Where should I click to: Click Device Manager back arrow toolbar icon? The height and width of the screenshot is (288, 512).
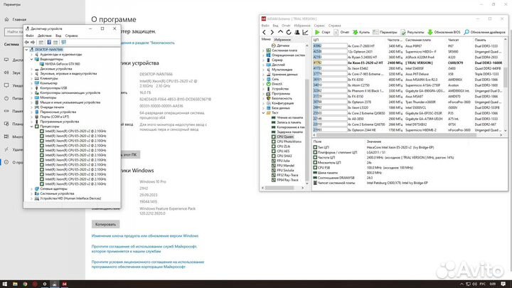point(27,42)
